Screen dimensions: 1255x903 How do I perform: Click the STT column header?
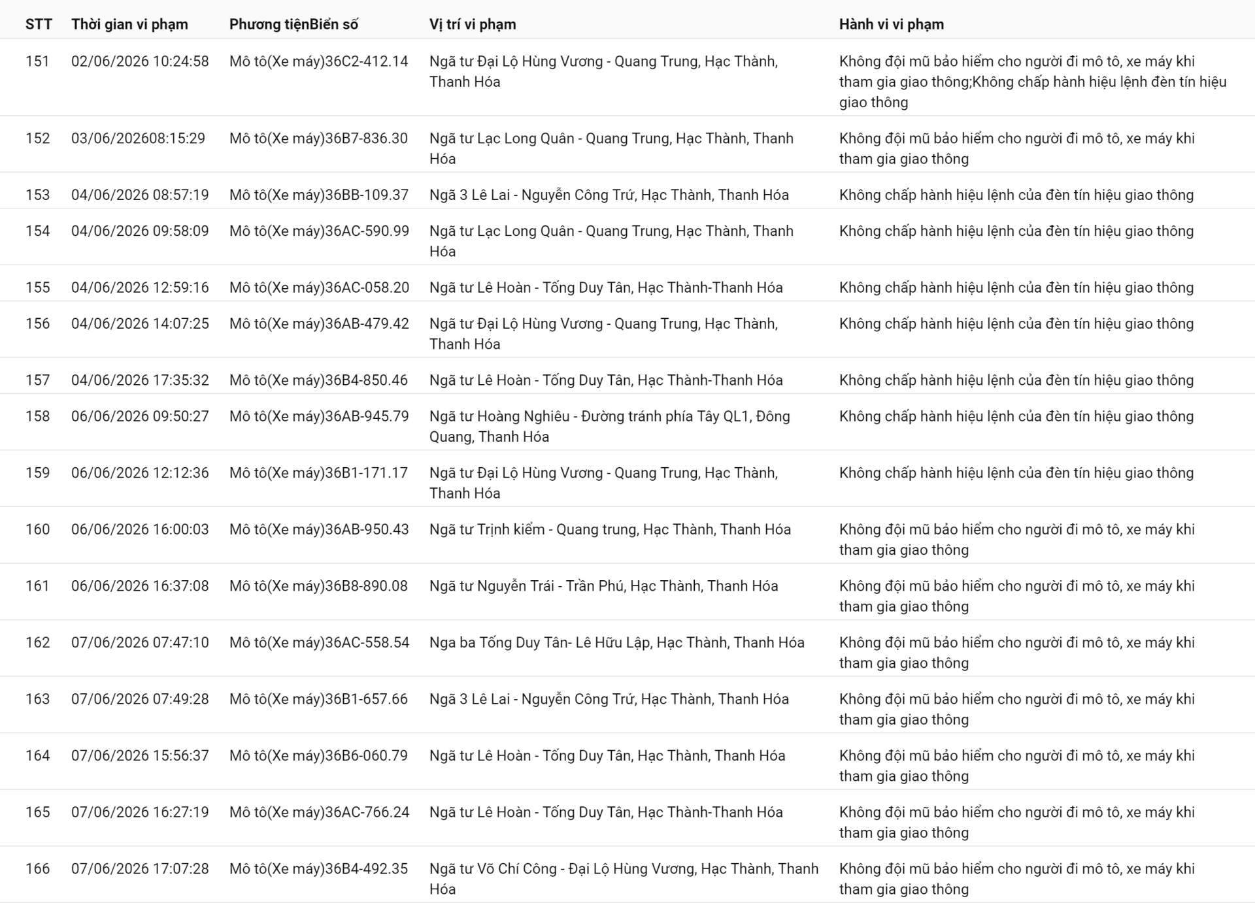(39, 24)
